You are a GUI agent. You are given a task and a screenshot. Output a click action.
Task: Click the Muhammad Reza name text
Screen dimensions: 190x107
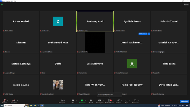point(58,43)
